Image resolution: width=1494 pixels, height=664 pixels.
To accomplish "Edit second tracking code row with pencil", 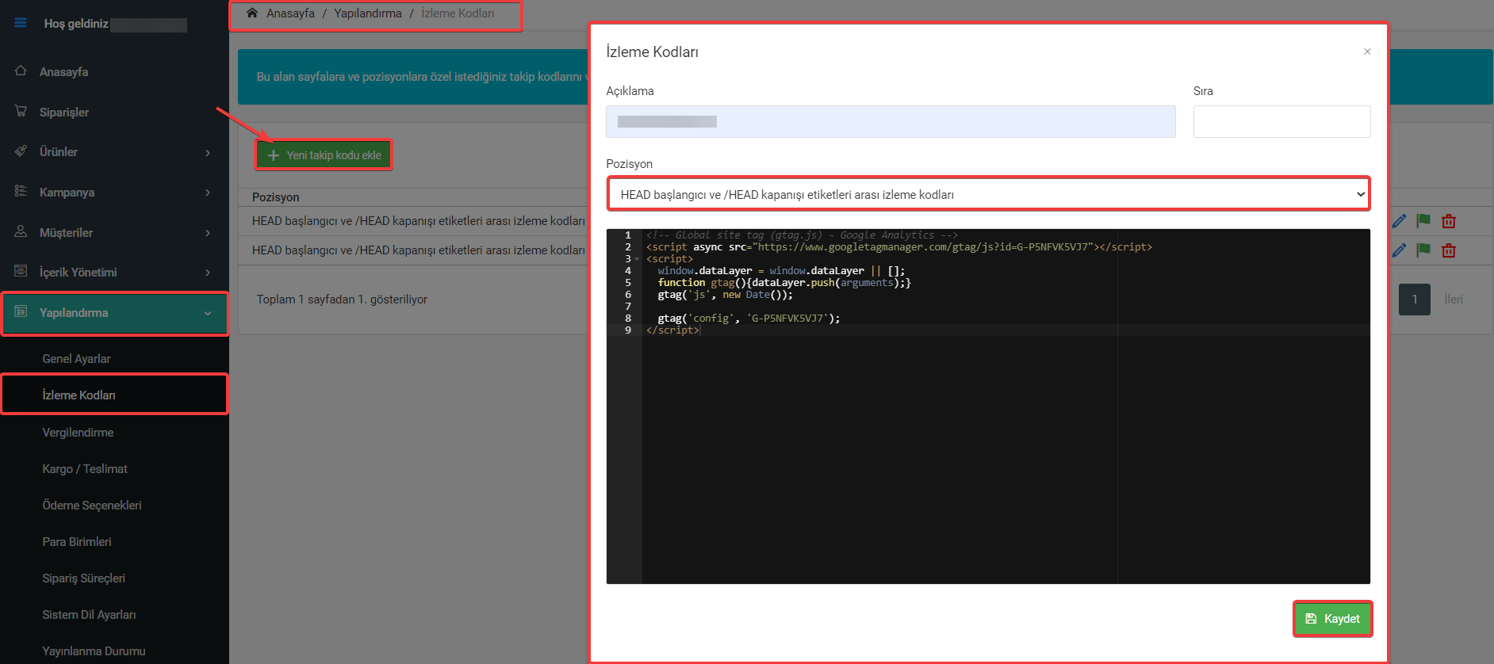I will pyautogui.click(x=1399, y=250).
